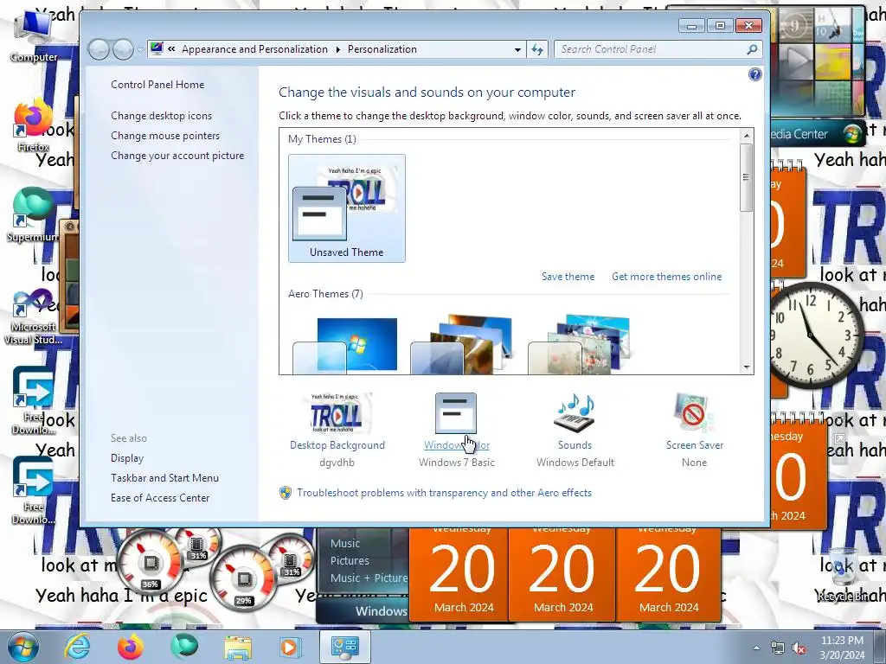Open the Firefox desktop shortcut
886x664 pixels.
pos(34,125)
